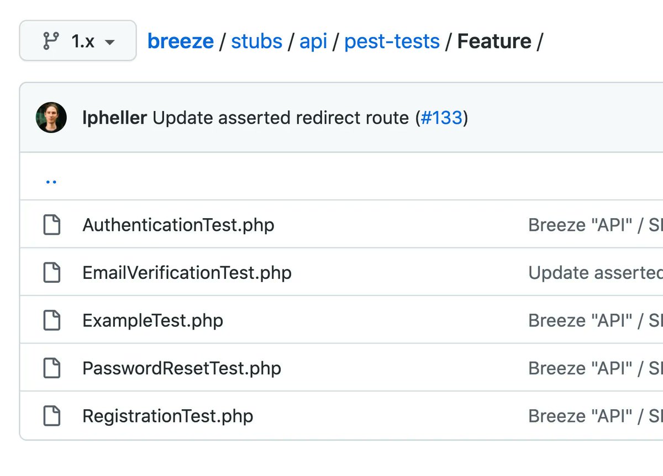Click the file icon beside PasswordResetTest.php
Image resolution: width=663 pixels, height=476 pixels.
pyautogui.click(x=52, y=368)
